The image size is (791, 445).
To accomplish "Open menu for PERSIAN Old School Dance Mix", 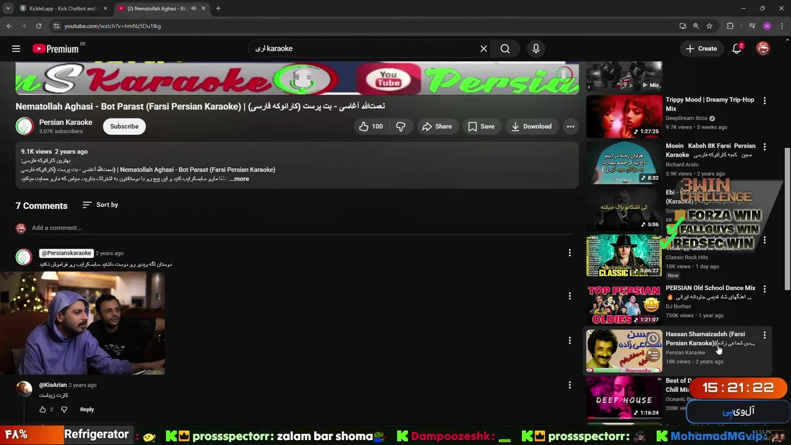I will click(764, 289).
